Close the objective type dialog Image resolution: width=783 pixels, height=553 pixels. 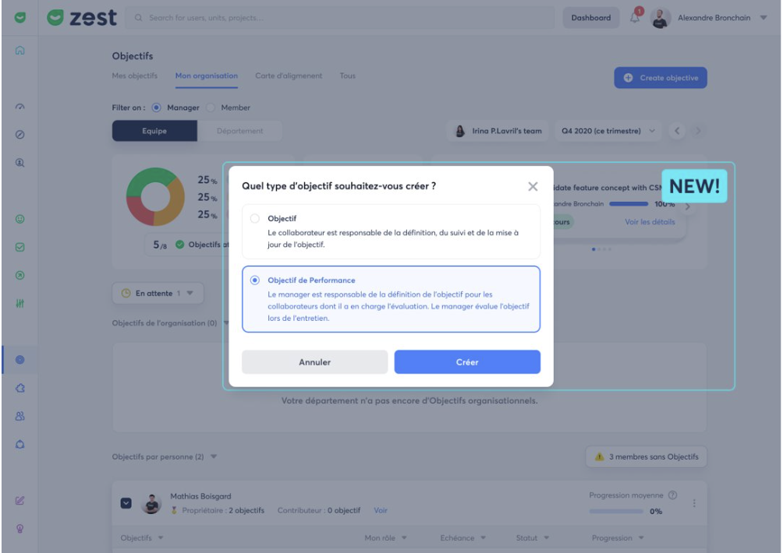(x=533, y=186)
